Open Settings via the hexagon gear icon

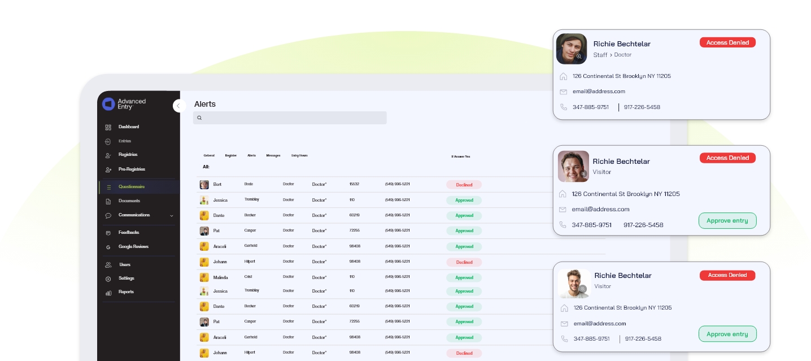point(108,279)
